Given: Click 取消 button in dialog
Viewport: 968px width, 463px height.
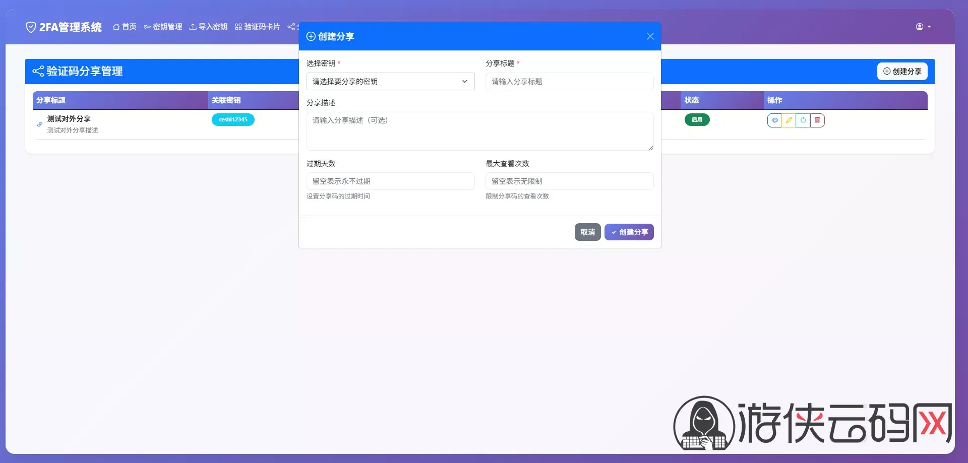Looking at the screenshot, I should click(587, 232).
